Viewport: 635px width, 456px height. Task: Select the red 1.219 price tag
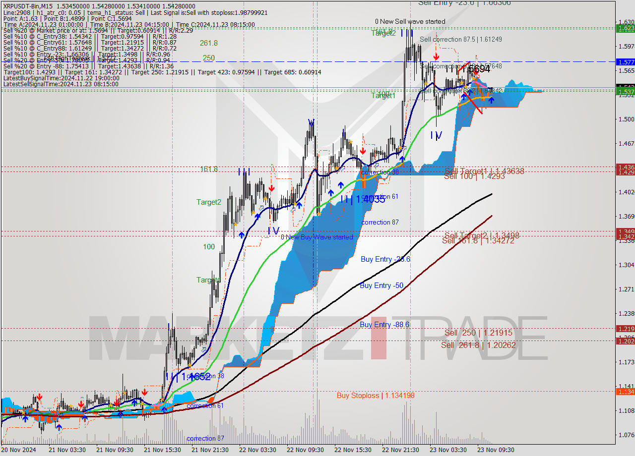tap(625, 329)
